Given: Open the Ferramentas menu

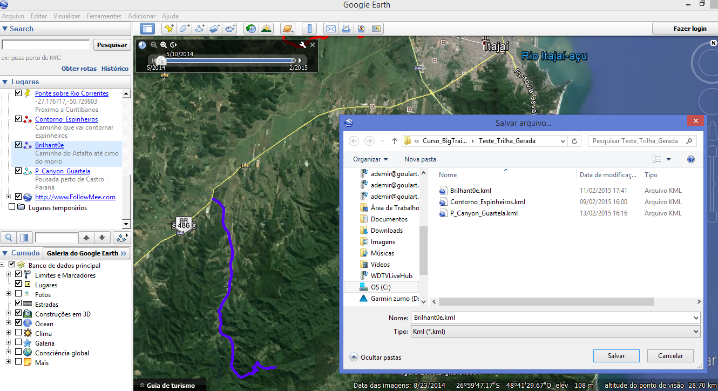Looking at the screenshot, I should pyautogui.click(x=104, y=16).
